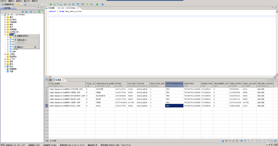The width and height of the screenshot is (278, 146).
Task: Click the green Run query icon
Action: (x=51, y=4)
